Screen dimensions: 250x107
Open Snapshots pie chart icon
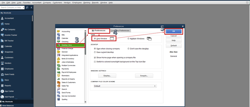click(x=2, y=52)
